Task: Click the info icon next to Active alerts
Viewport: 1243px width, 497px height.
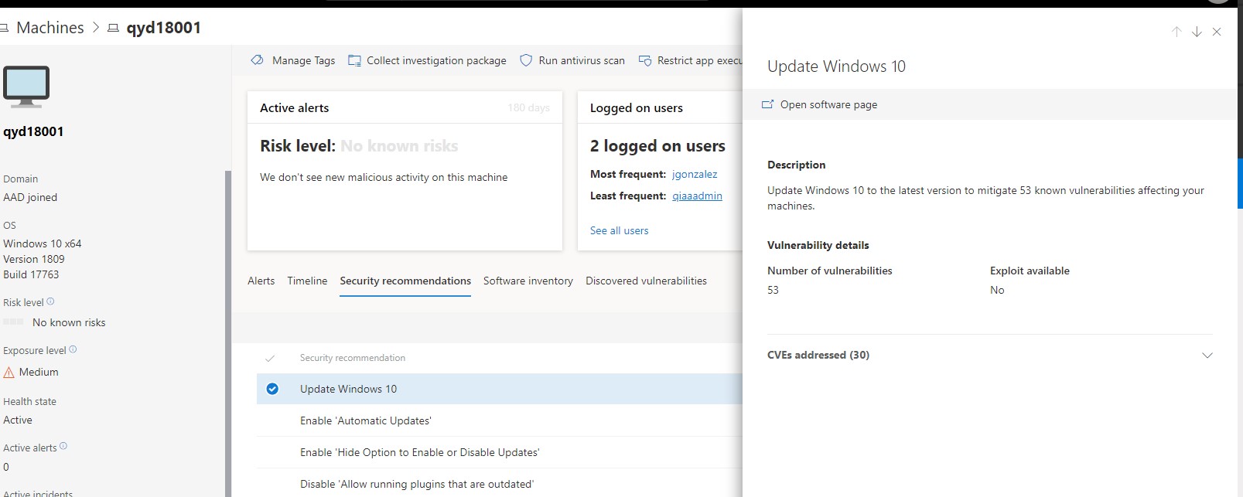Action: tap(63, 446)
